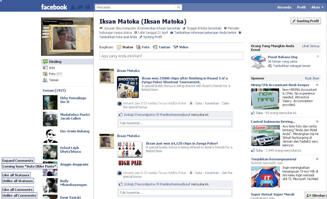The height and width of the screenshot is (199, 327).
Task: Click the Pencarian search field
Action: click(135, 7)
